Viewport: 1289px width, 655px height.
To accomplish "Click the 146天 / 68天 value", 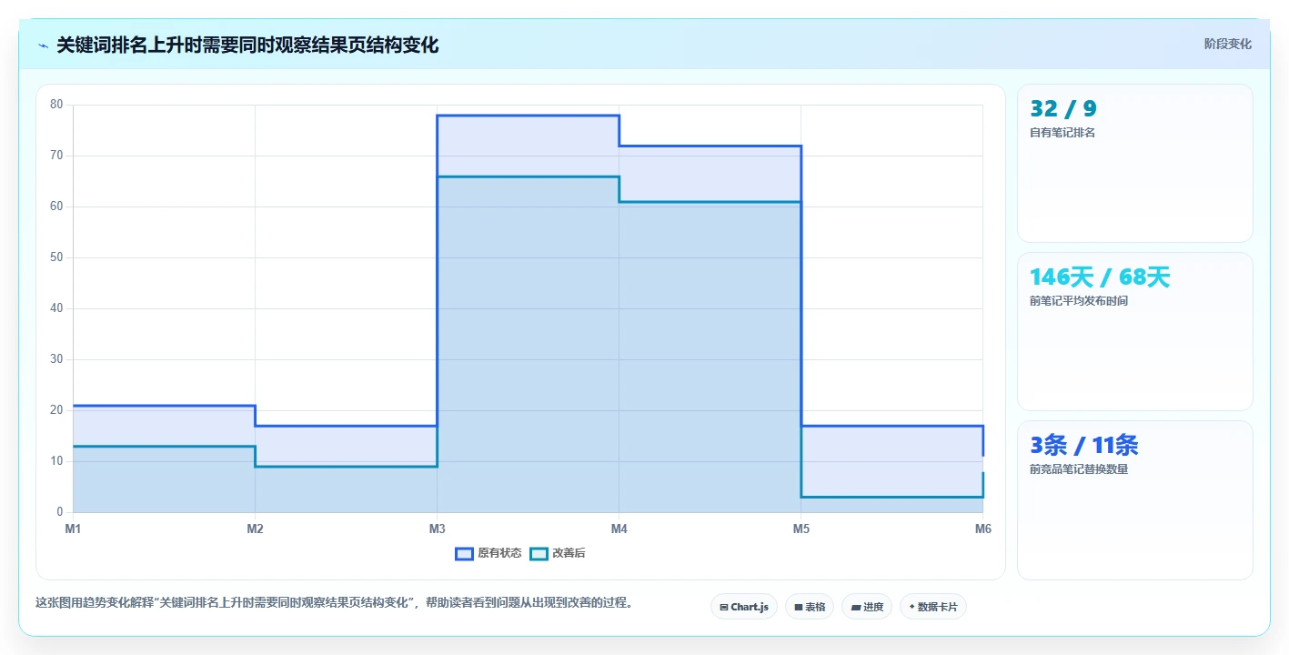I will click(1100, 277).
